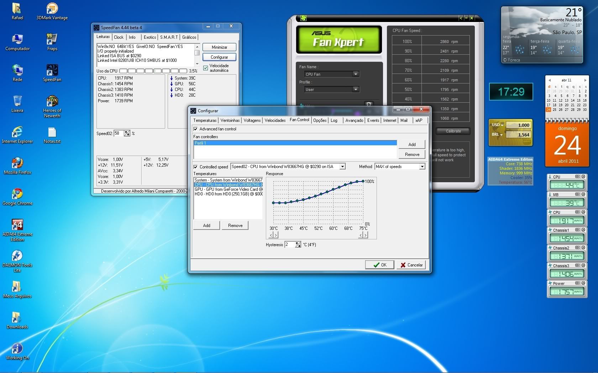Open the Computador desktop icon
598x373 pixels.
17,42
